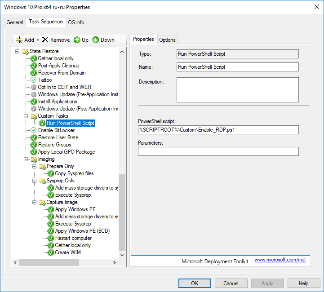Click the tree's vertical scrollbar up arrow
Viewport: 324px width, 292px height.
(122, 52)
